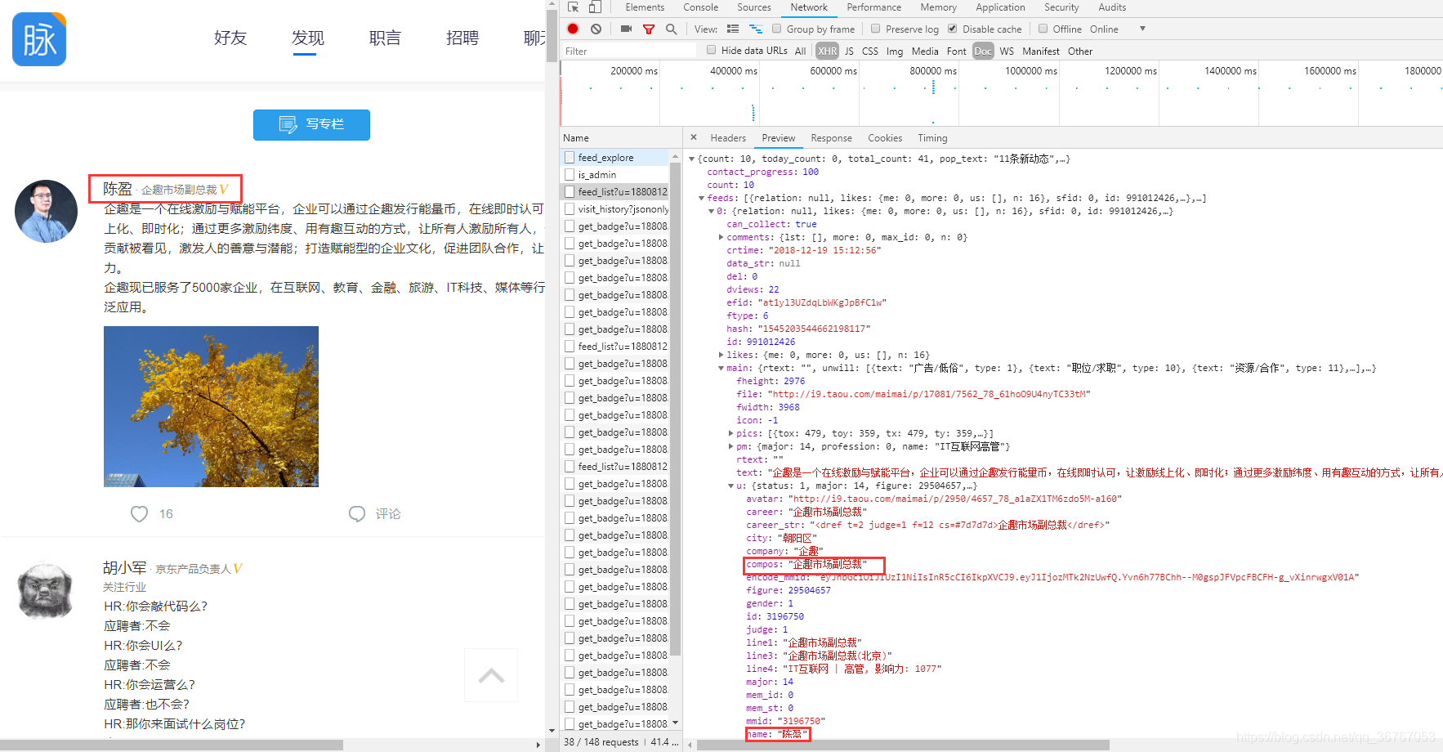Click the comment bubble icon
Screen dimensions: 1443x752
[357, 513]
